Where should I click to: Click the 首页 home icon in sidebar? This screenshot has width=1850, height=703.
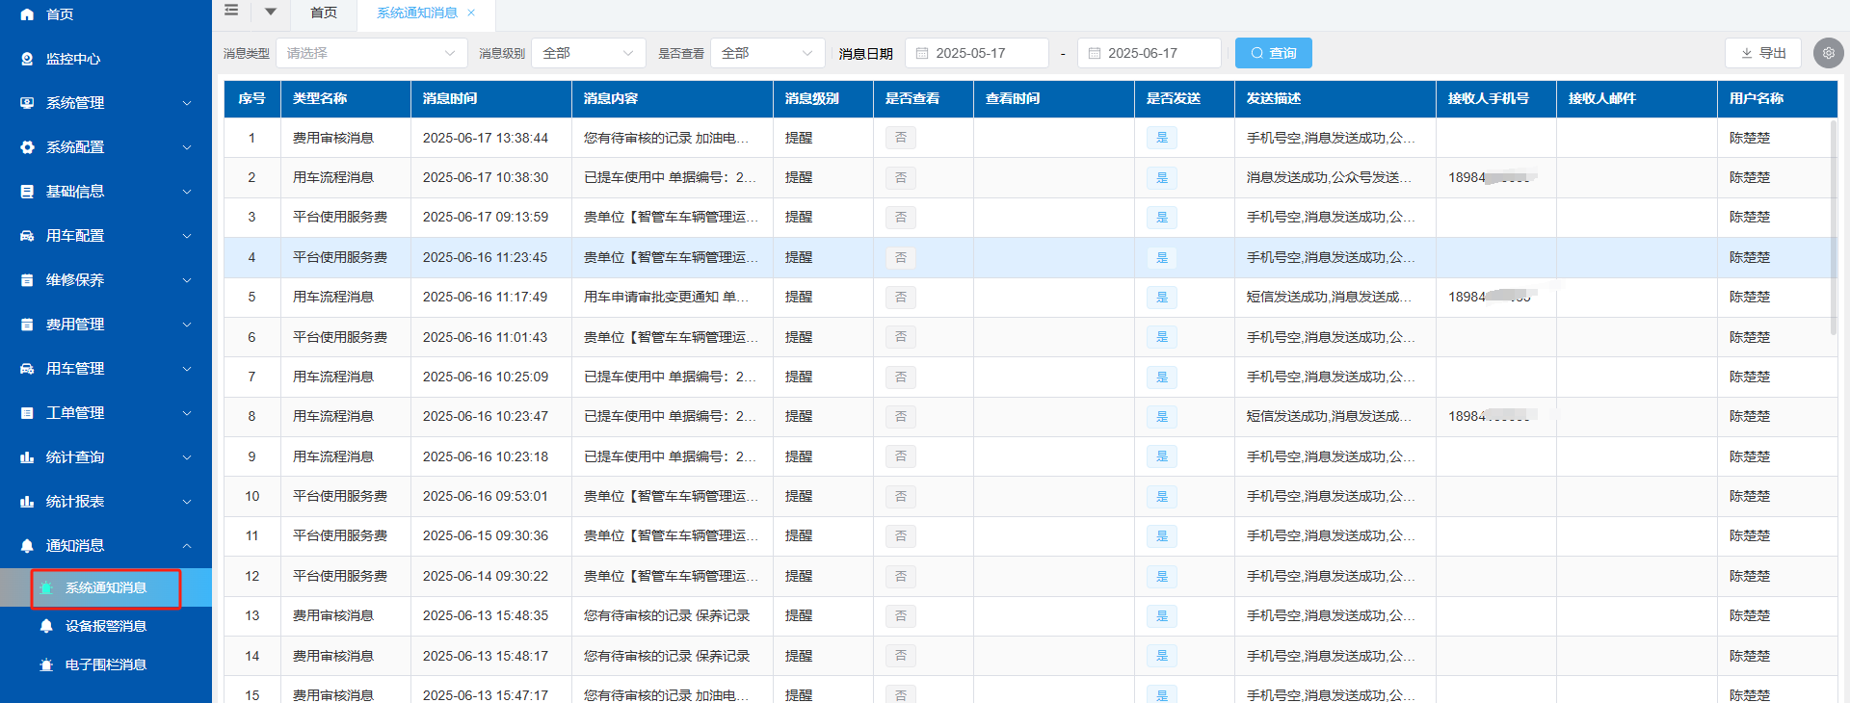(x=27, y=14)
